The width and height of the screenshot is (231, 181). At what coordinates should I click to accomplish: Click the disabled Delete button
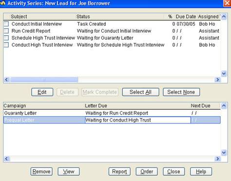[x=67, y=92]
